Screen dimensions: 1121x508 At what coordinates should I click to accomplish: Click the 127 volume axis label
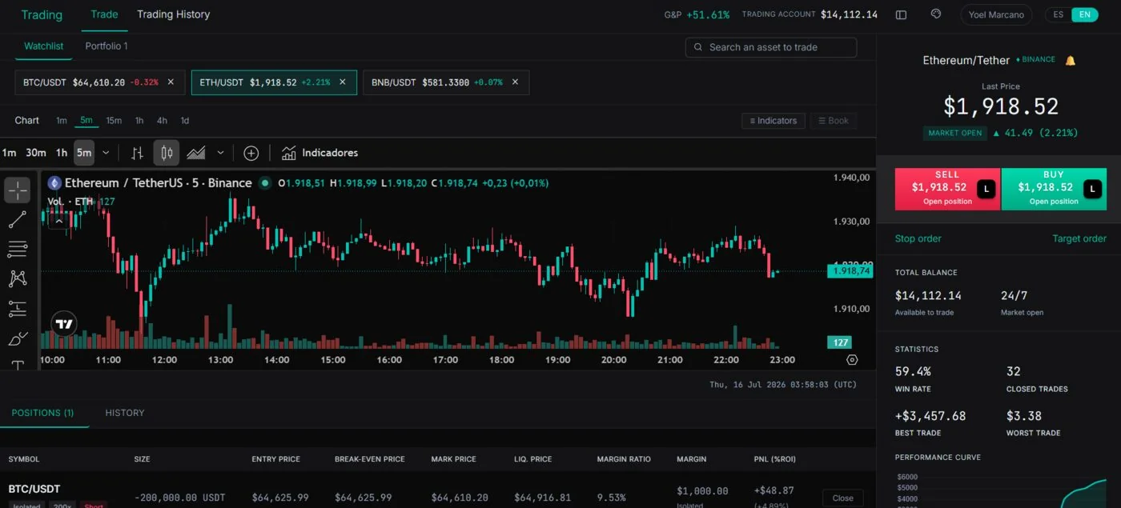[839, 342]
